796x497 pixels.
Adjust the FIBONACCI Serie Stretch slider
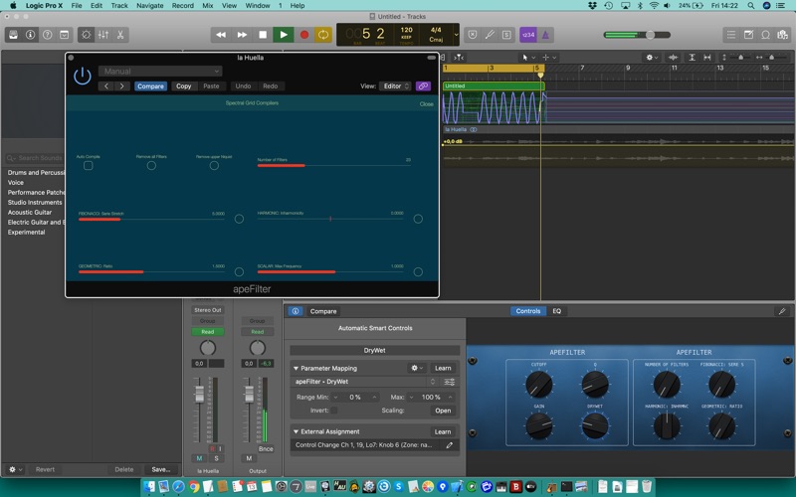tap(151, 219)
